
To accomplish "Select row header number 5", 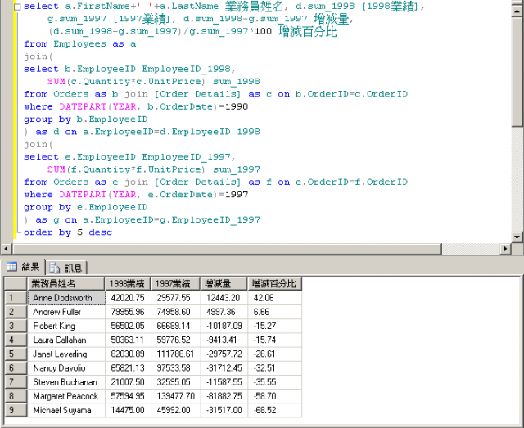I will coord(16,354).
